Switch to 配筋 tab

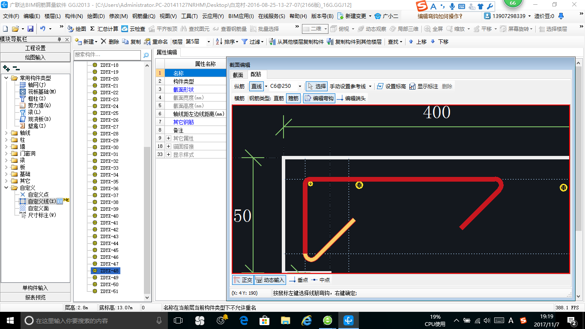(x=256, y=75)
